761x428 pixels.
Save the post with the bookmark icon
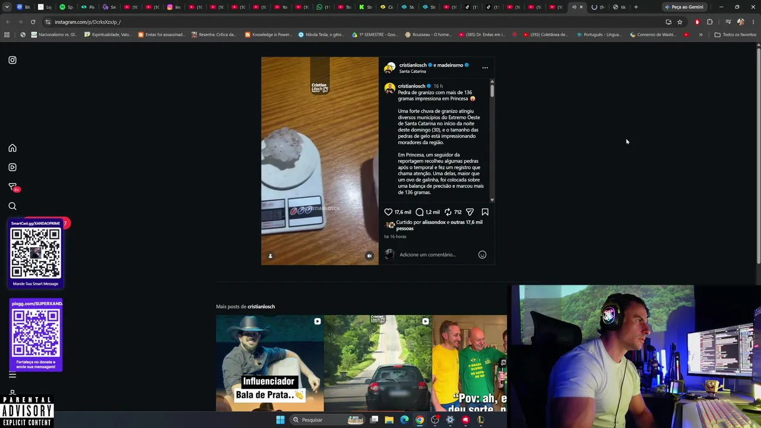point(485,212)
